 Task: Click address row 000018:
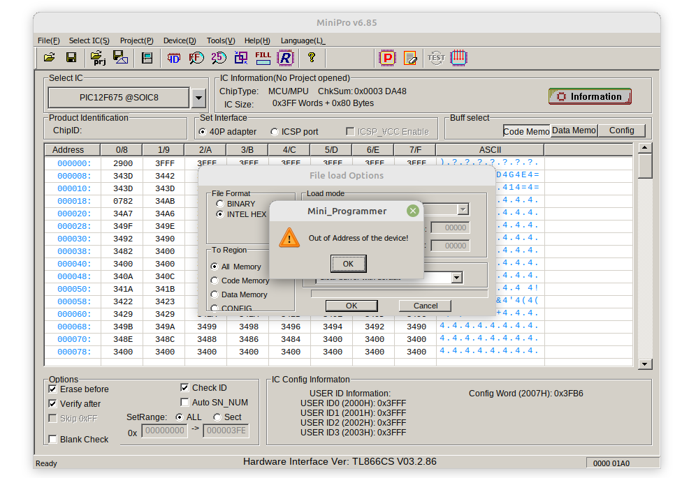tap(74, 201)
